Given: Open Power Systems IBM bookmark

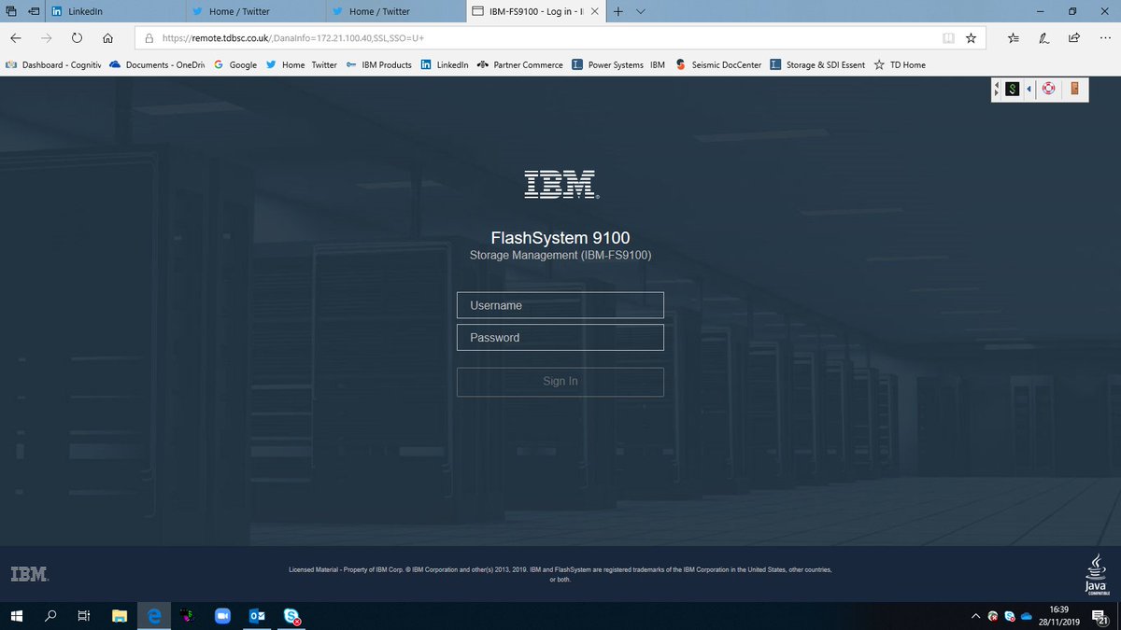Looking at the screenshot, I should click(x=618, y=65).
